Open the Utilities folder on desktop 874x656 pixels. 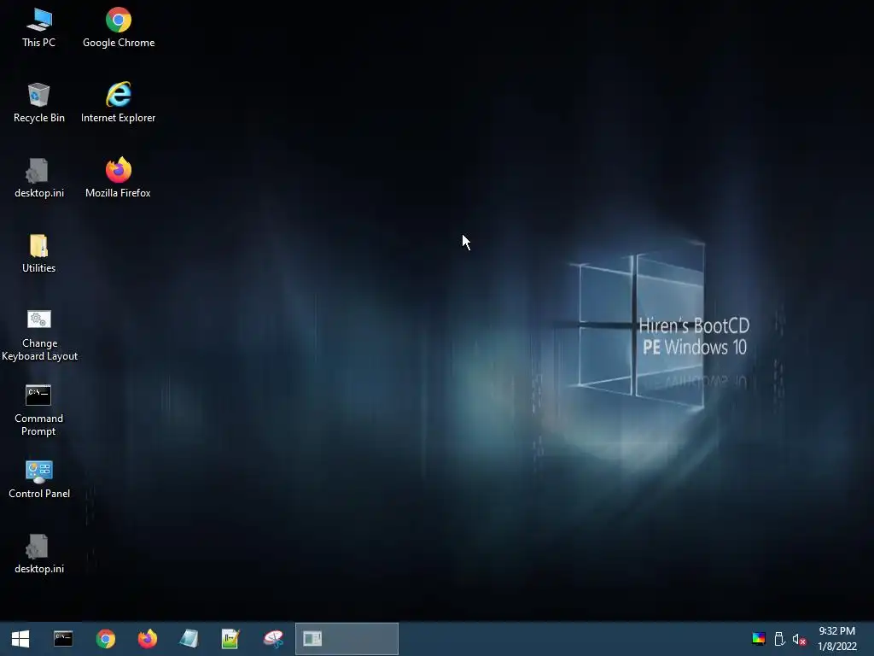(x=39, y=254)
